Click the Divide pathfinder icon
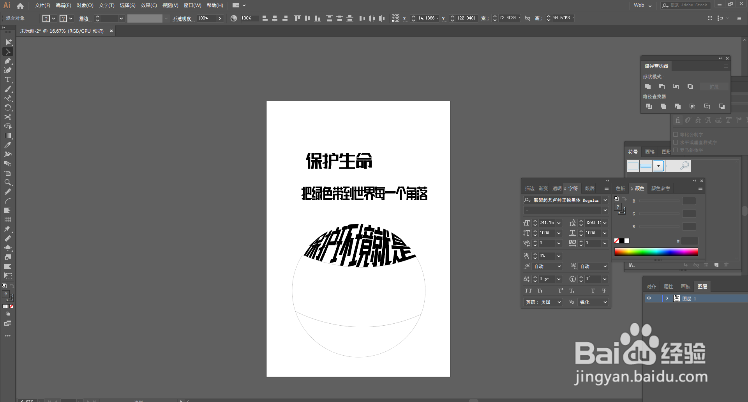The width and height of the screenshot is (748, 402). [x=649, y=106]
